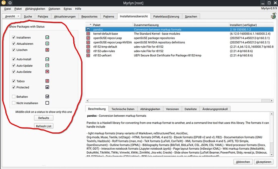Click the Akzeptieren button
This screenshot has width=278, height=169.
264,162
